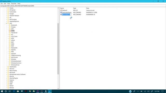
Task: Expand the Display key under Intel
Action: [8, 27]
